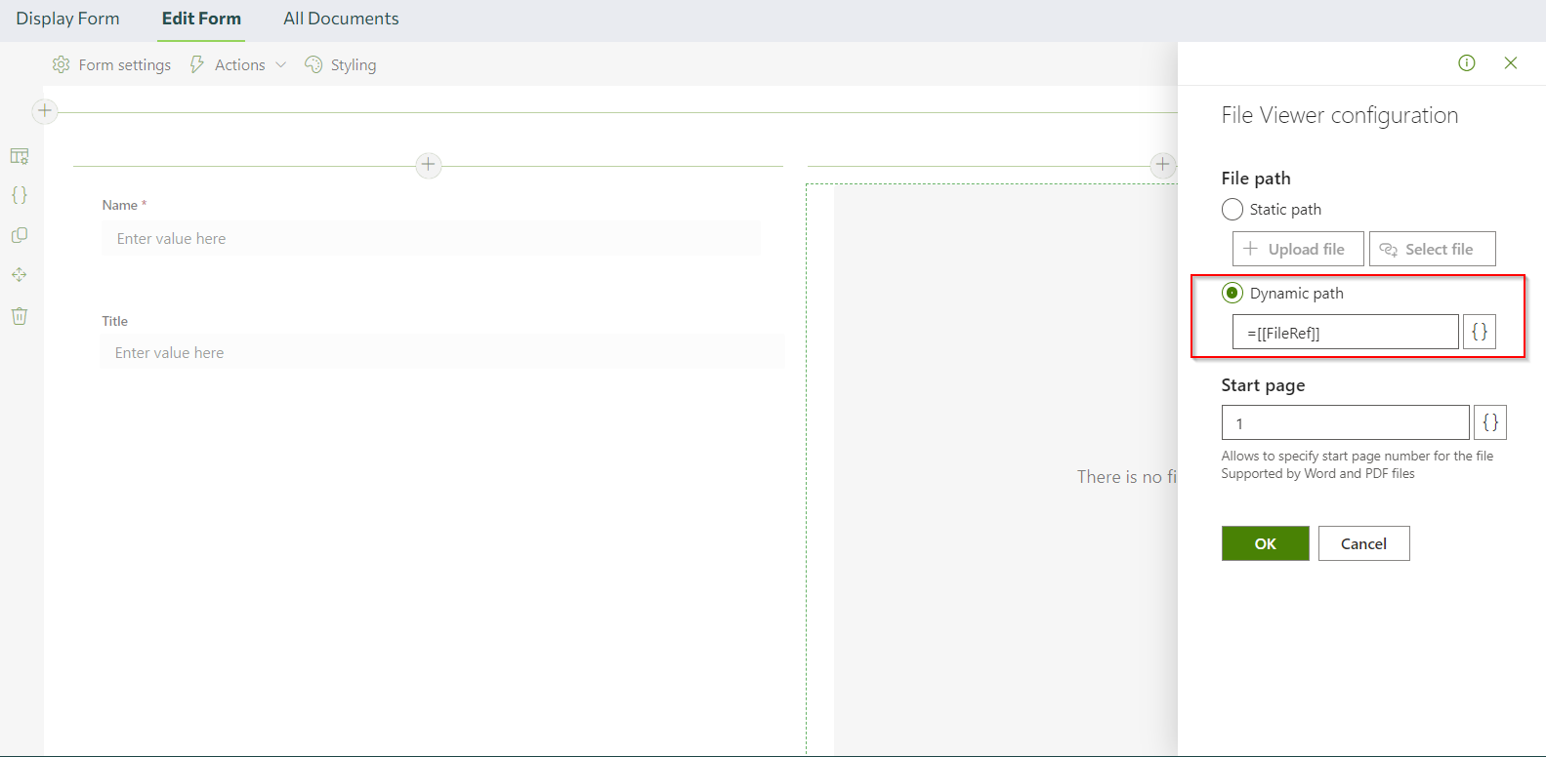
Task: Click the Actions lightning bolt icon
Action: 197,64
